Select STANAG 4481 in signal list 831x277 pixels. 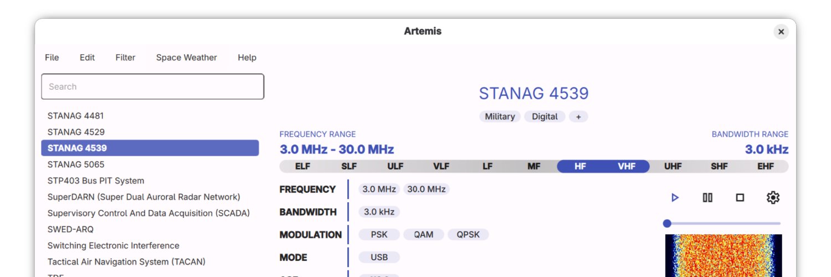[x=150, y=116]
